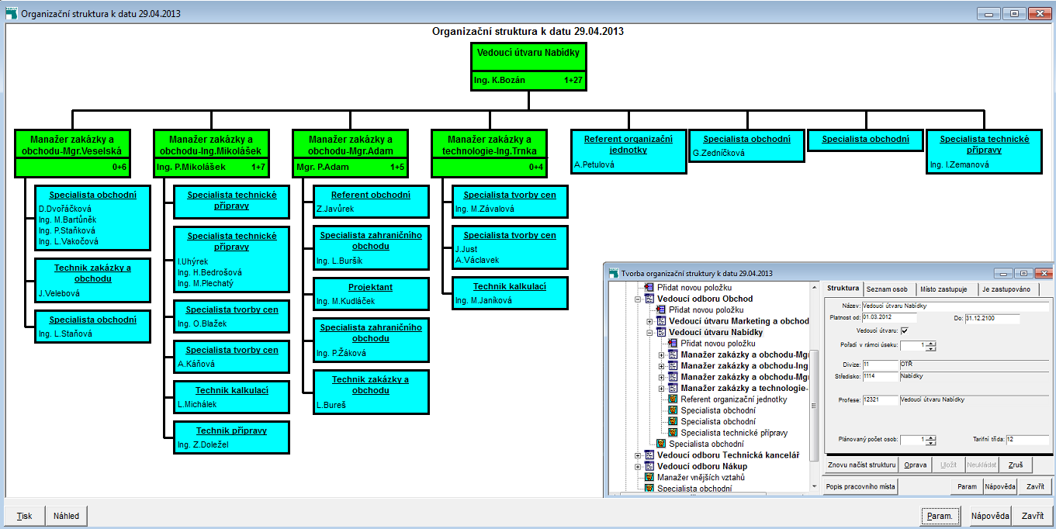Click the Specialista technické přípravy tree icon

673,433
